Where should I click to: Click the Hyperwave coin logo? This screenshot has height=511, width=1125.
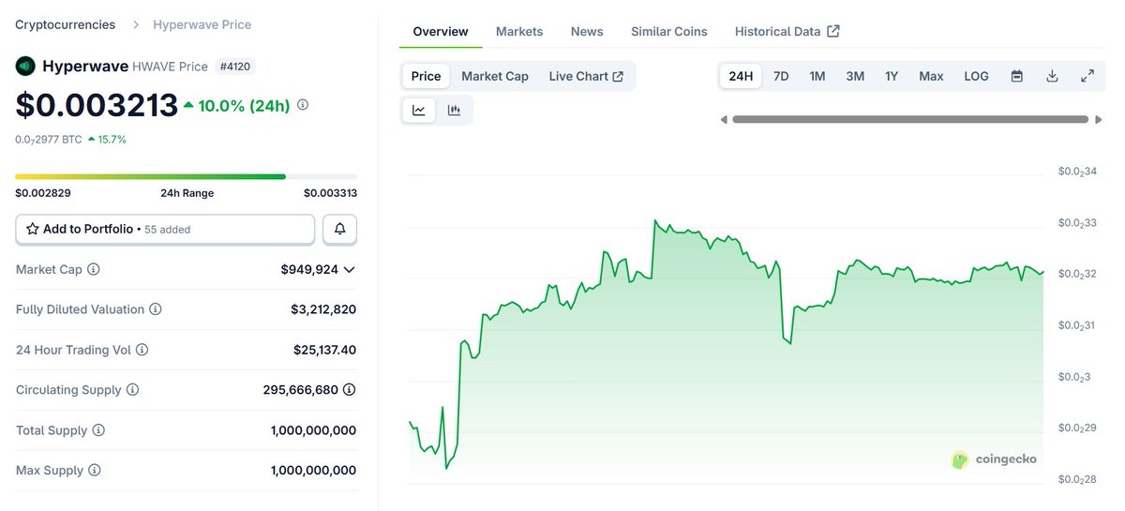[25, 67]
